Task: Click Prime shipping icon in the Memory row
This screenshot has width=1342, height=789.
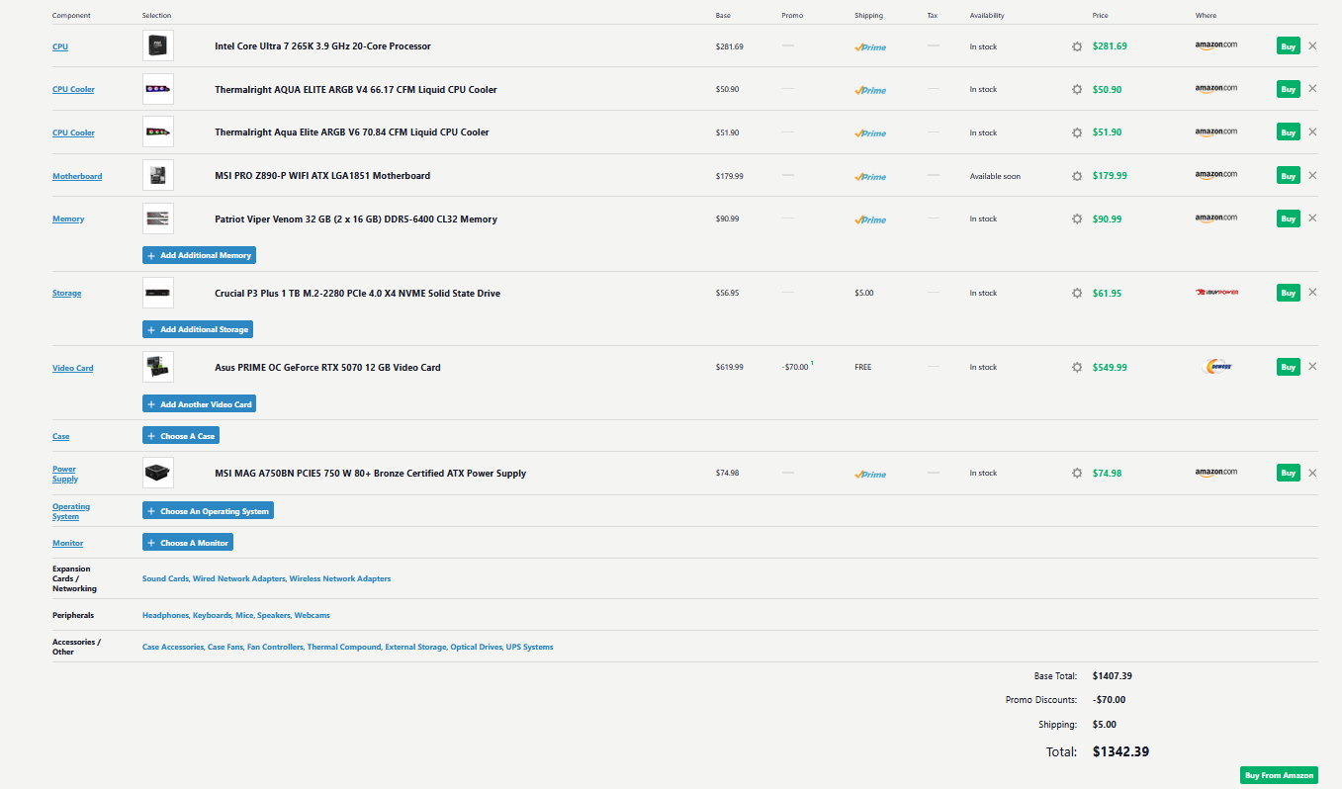Action: [x=870, y=219]
